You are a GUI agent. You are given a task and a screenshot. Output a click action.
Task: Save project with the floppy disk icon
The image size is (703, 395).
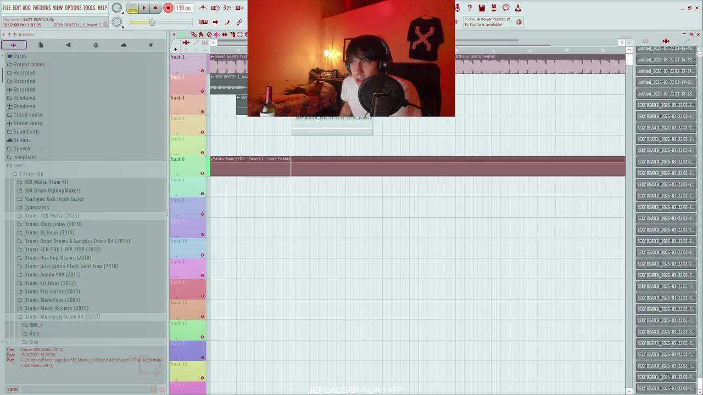[x=482, y=8]
